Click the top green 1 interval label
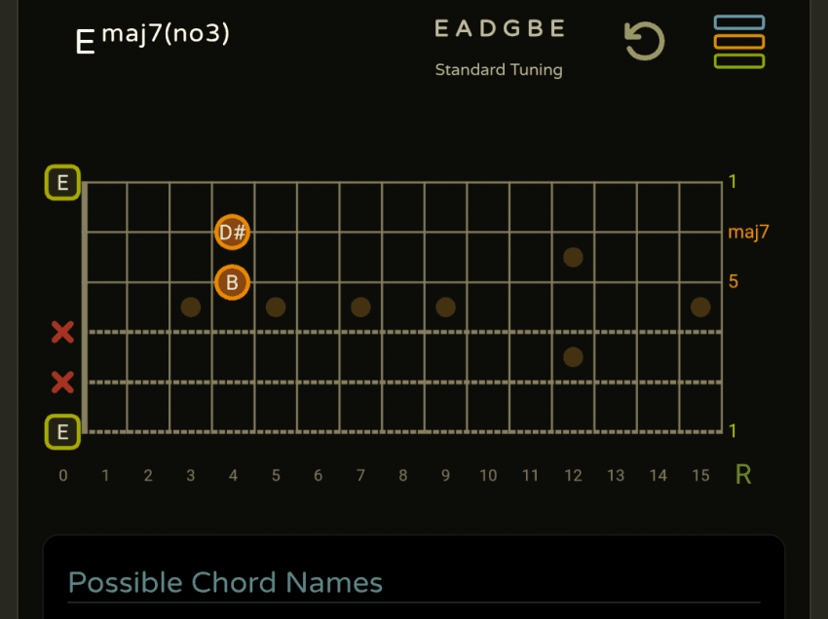 coord(733,182)
